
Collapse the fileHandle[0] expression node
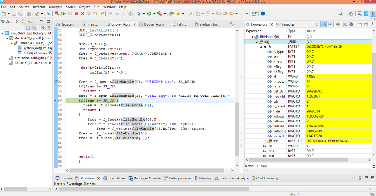pos(252,37)
